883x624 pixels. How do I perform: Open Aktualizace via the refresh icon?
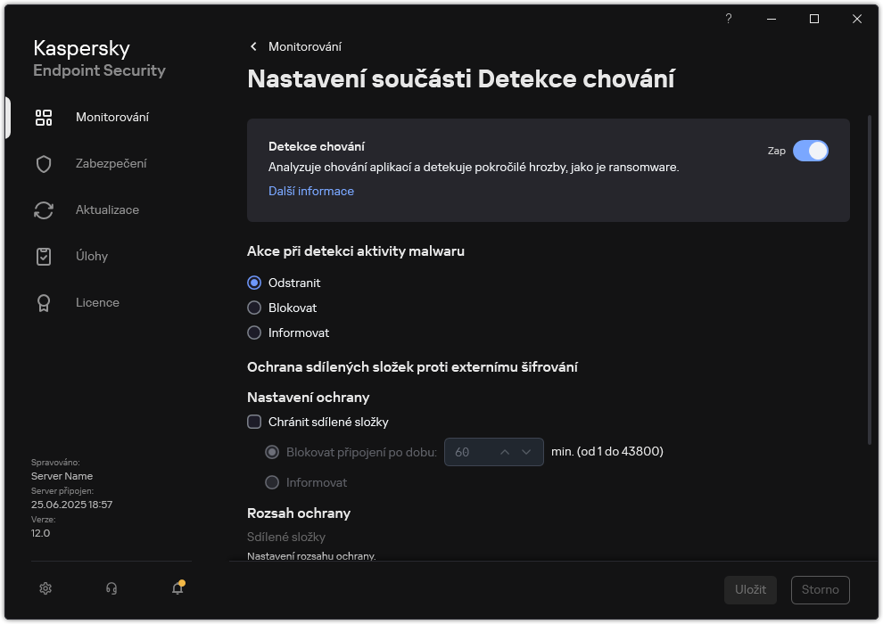click(44, 209)
